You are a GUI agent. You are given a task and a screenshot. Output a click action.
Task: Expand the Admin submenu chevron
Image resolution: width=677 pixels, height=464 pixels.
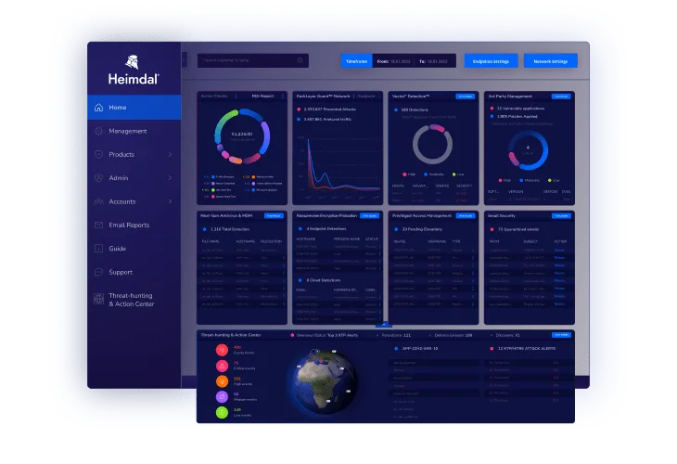pos(170,177)
